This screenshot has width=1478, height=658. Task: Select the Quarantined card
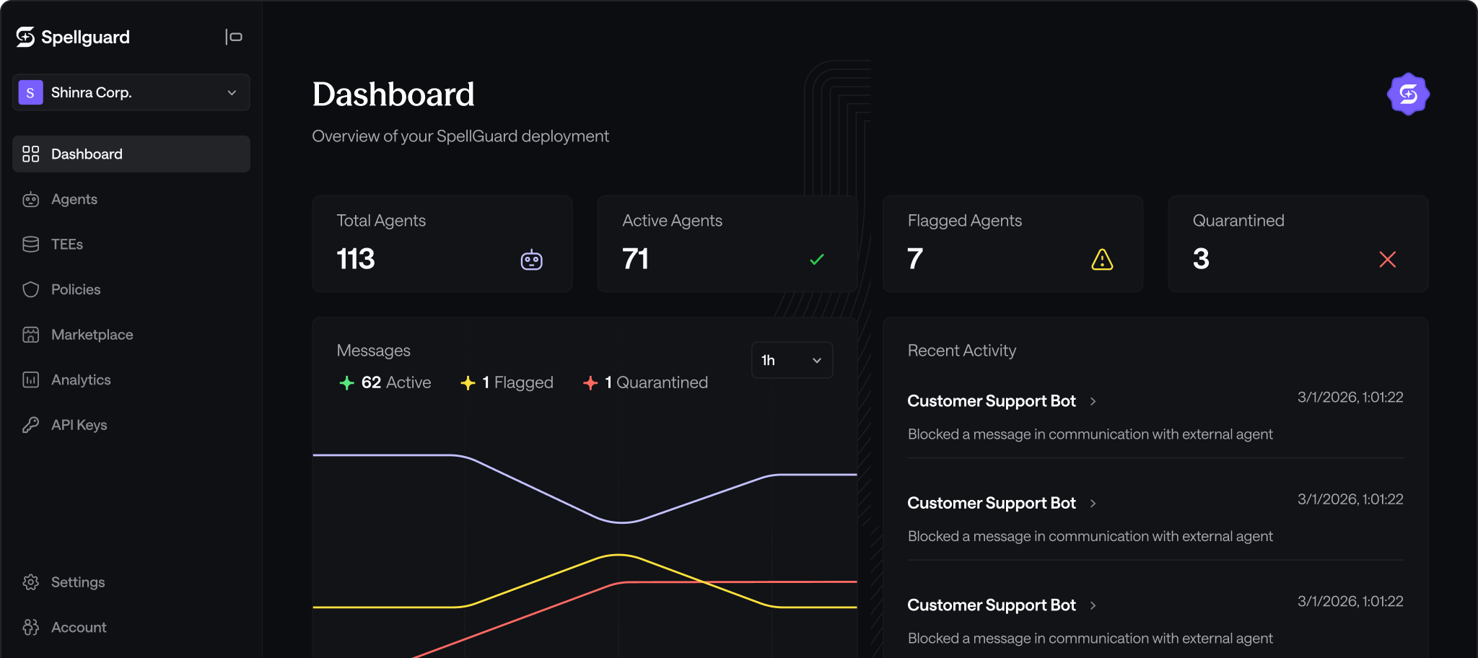tap(1298, 244)
